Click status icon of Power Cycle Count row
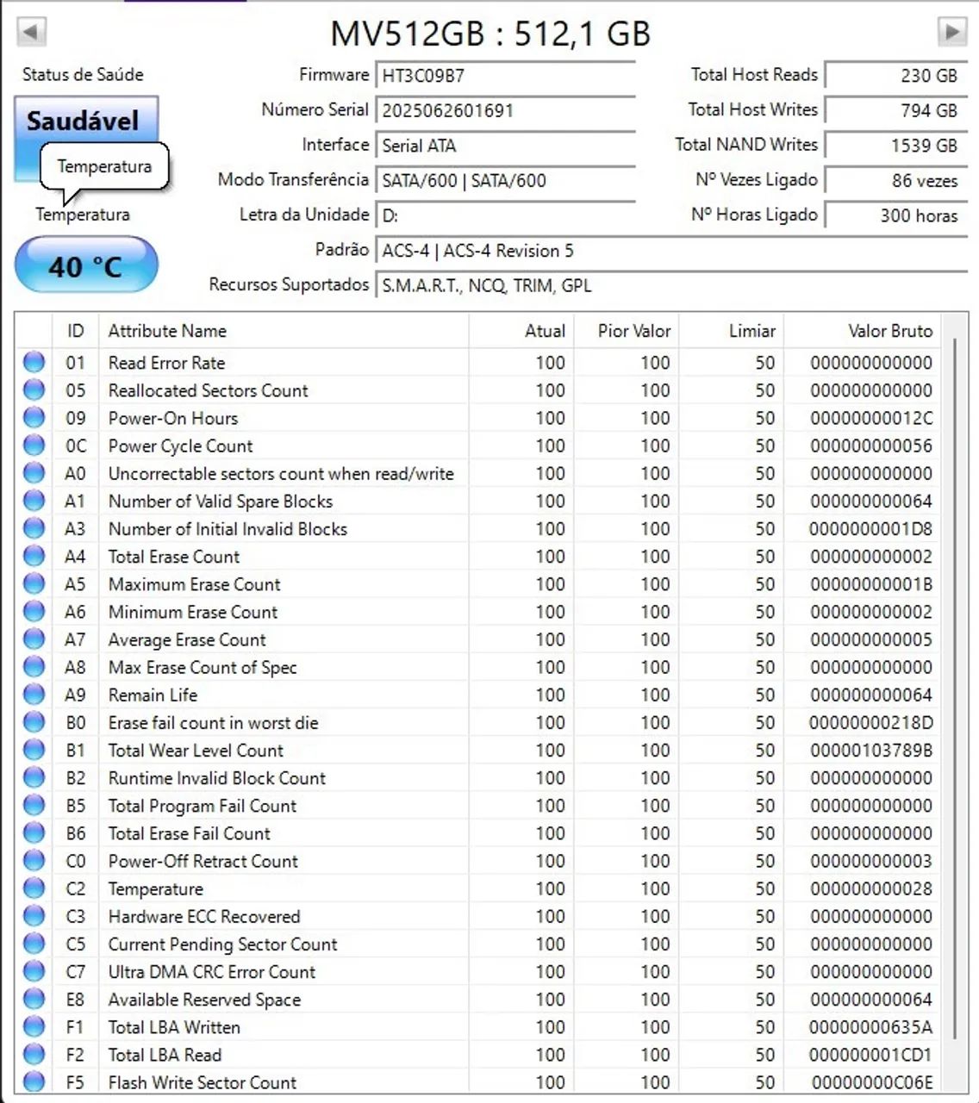Viewport: 979px width, 1103px height. [34, 446]
